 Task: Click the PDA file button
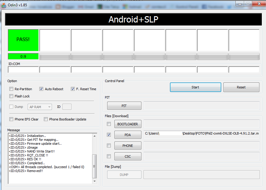point(128,135)
